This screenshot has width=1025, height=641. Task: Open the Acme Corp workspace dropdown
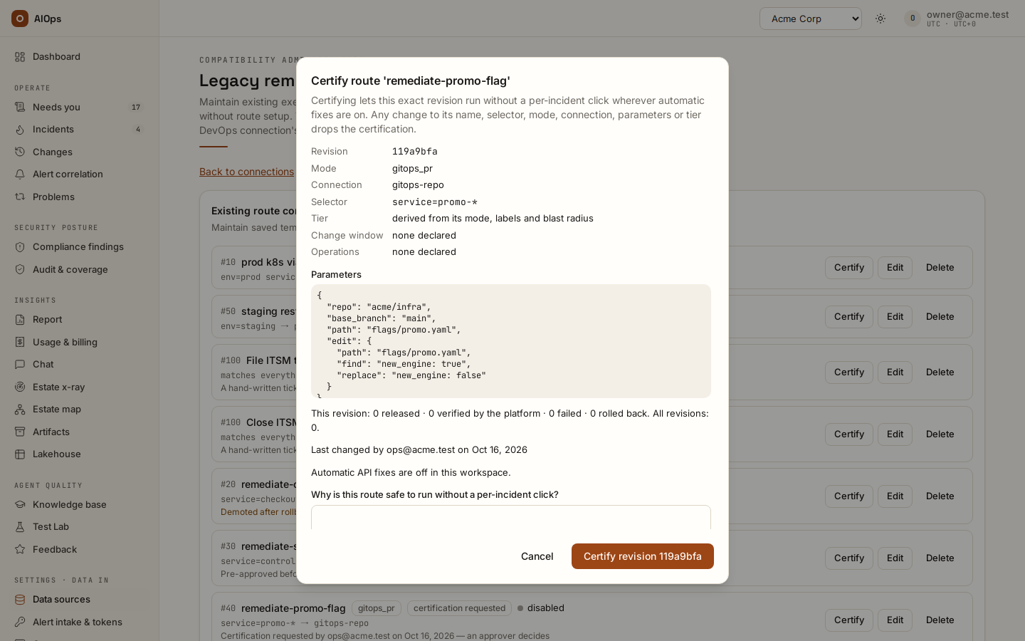[811, 19]
